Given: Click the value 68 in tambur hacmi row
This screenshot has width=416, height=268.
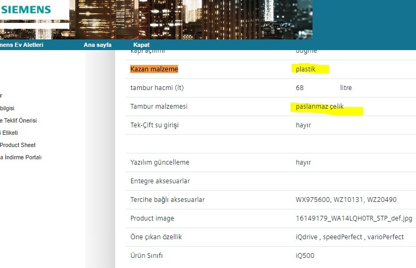Looking at the screenshot, I should tap(300, 88).
